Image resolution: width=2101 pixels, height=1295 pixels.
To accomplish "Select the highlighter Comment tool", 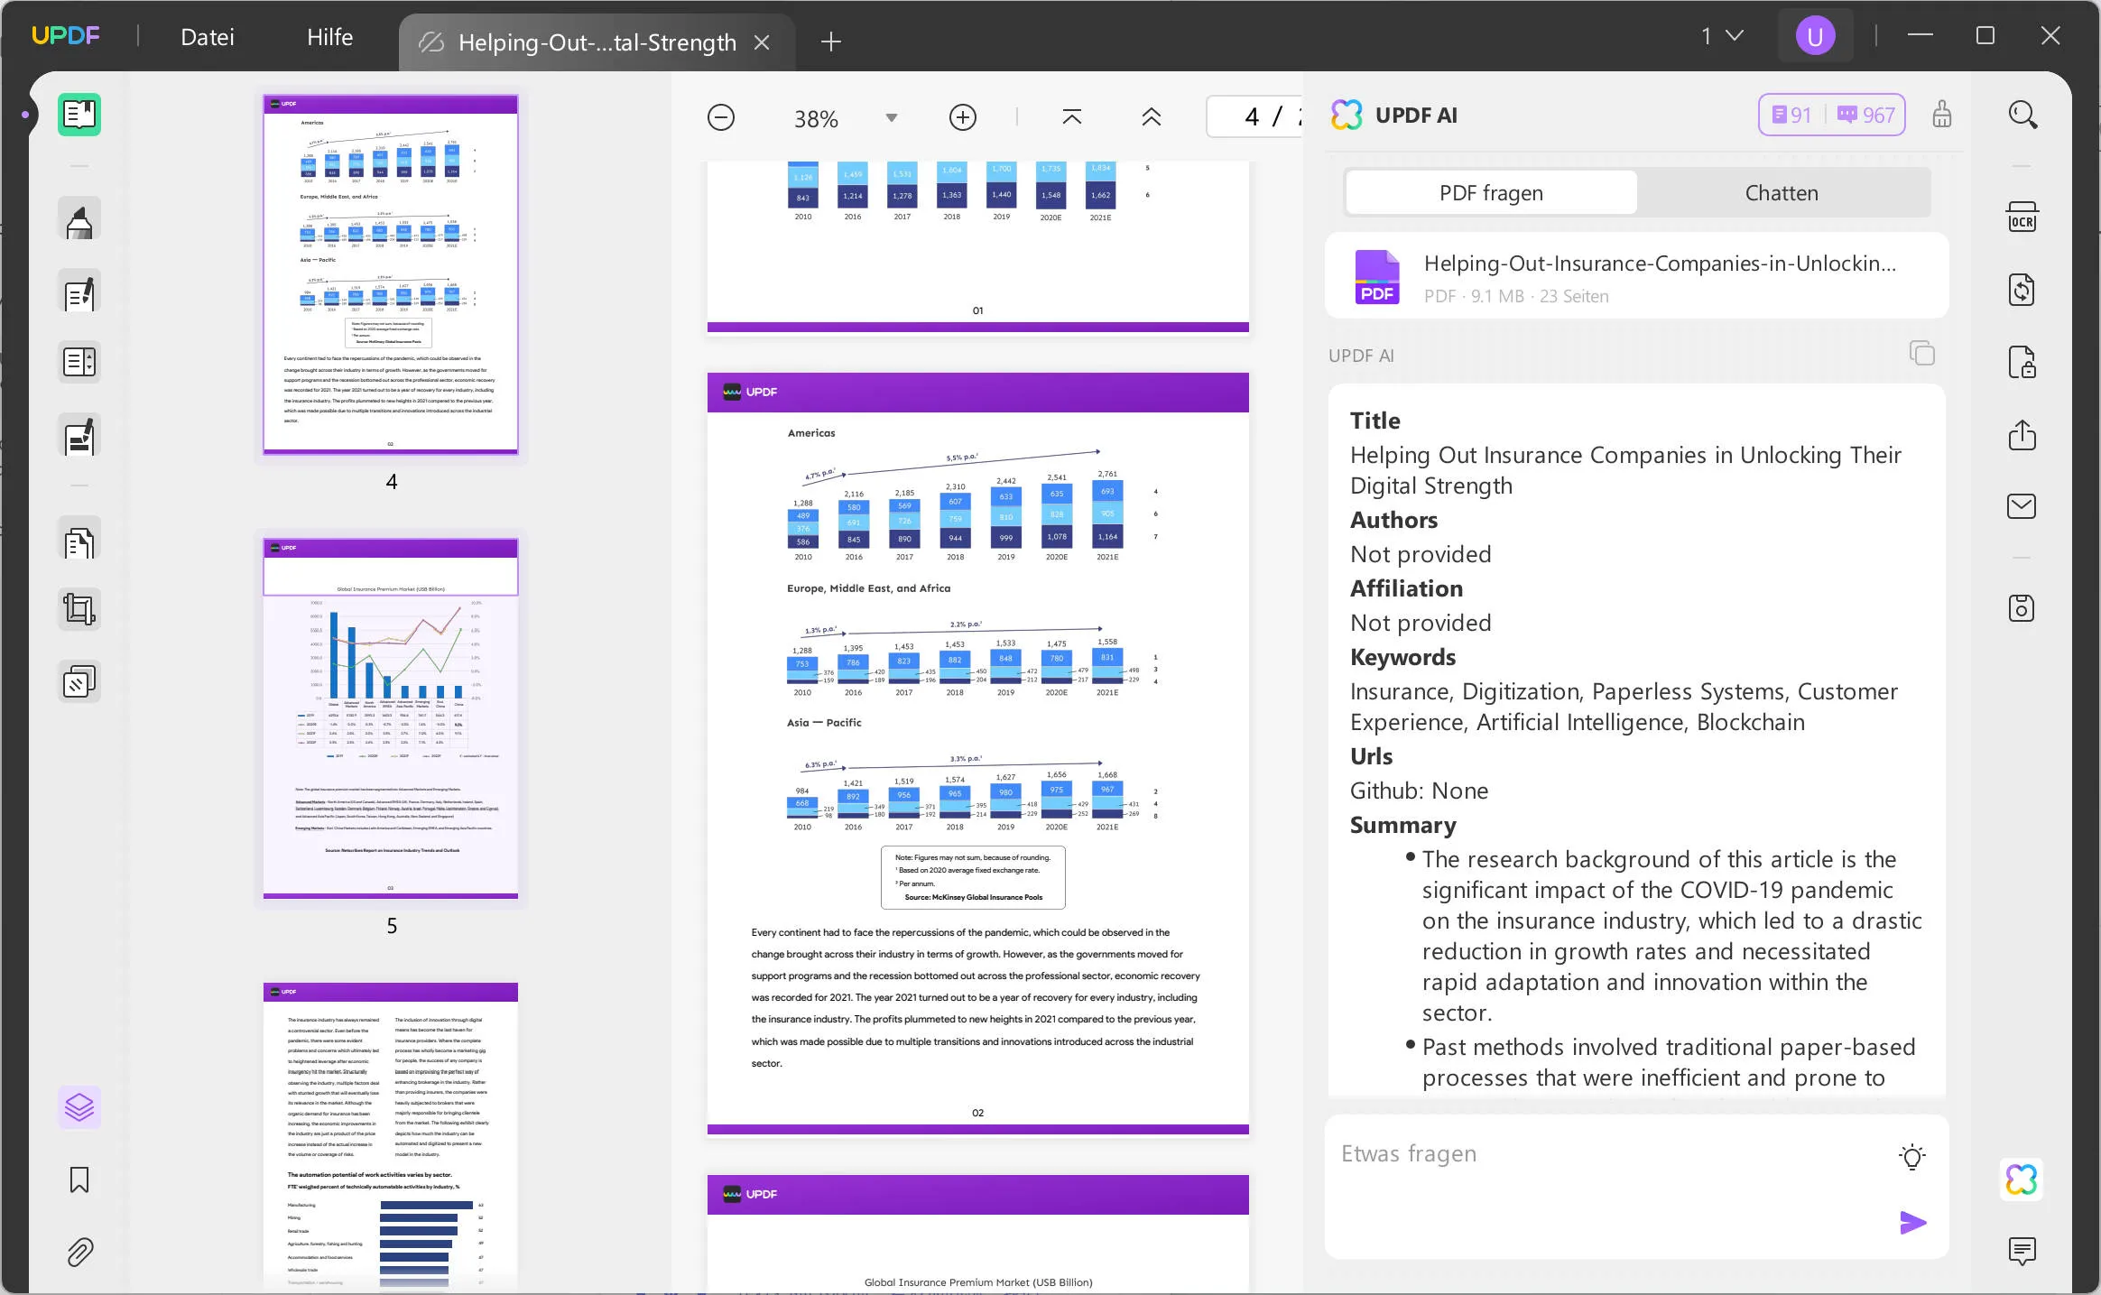I will (x=79, y=219).
